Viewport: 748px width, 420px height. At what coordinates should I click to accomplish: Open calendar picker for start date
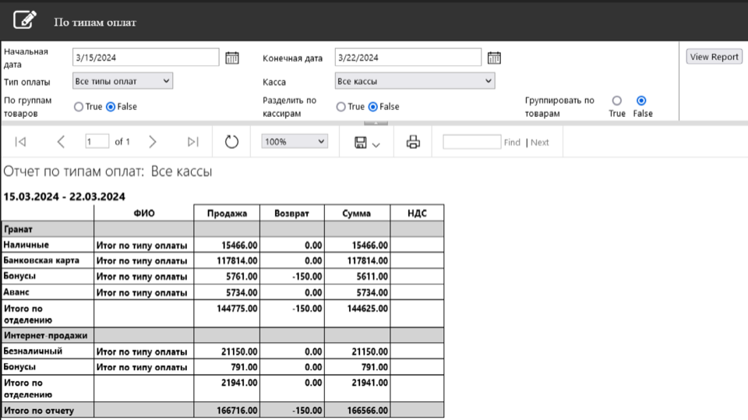[231, 58]
